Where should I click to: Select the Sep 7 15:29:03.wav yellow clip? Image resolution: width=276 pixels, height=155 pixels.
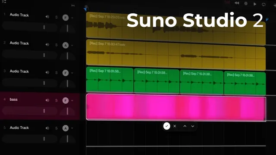coord(176,29)
